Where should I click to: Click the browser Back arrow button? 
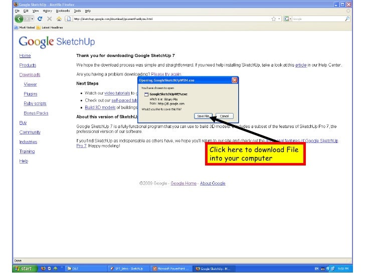pyautogui.click(x=19, y=19)
